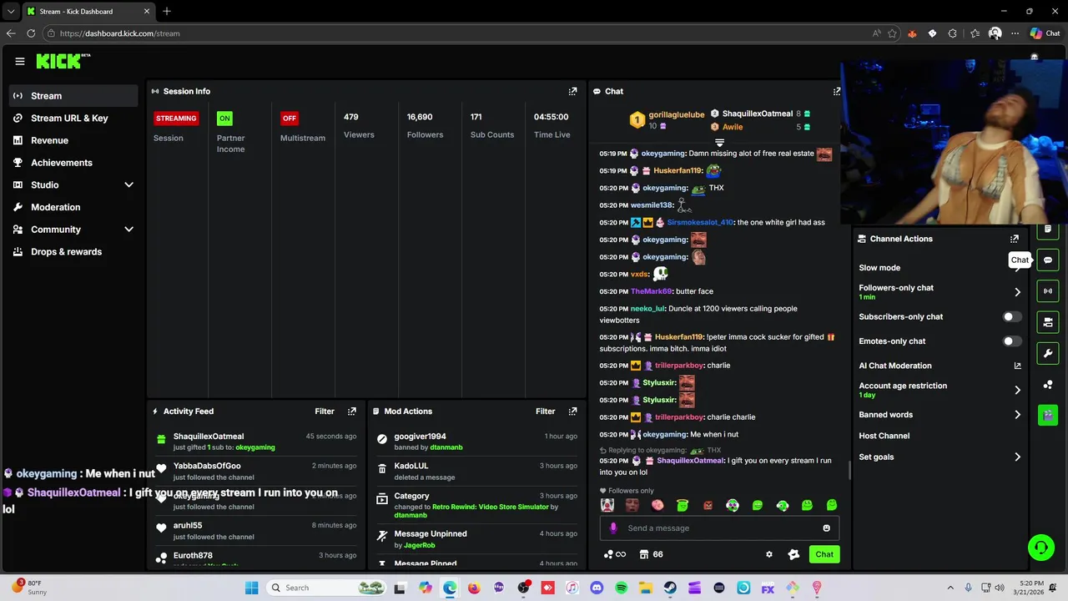Insert the green halo emote
This screenshot has height=601, width=1068.
click(683, 505)
